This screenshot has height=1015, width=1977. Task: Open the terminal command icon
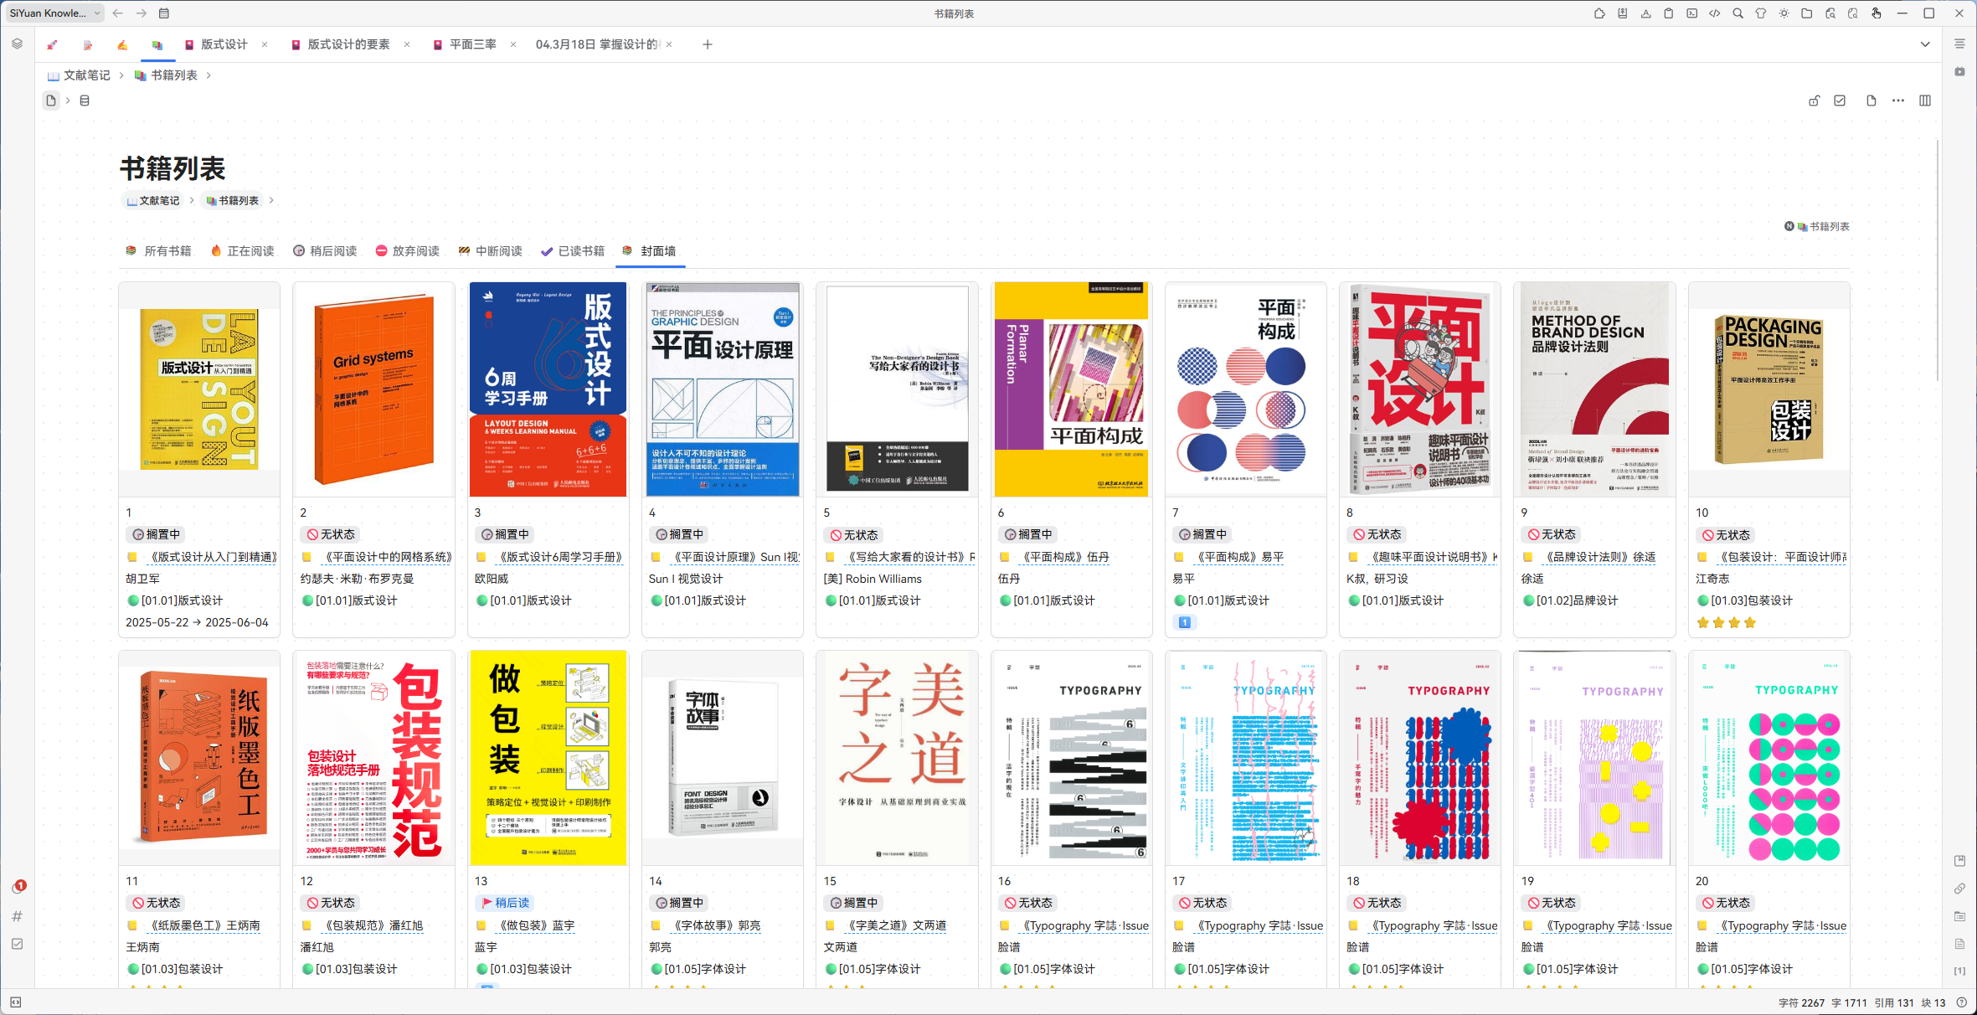click(1692, 13)
